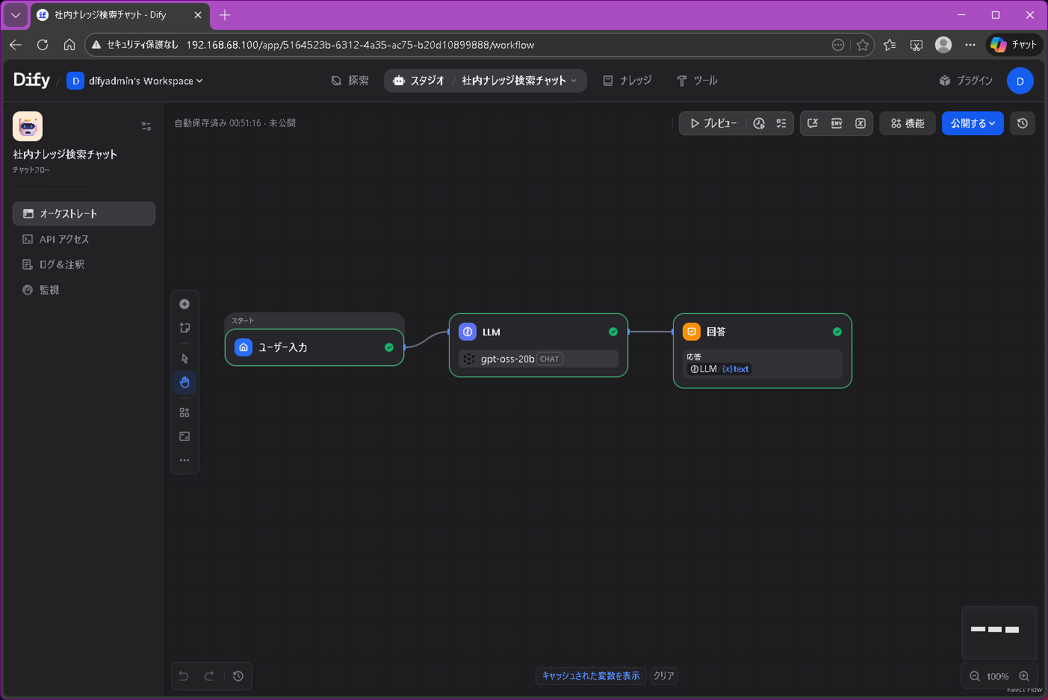The height and width of the screenshot is (700, 1048).
Task: Open the 100% zoom level menu
Action: 998,677
